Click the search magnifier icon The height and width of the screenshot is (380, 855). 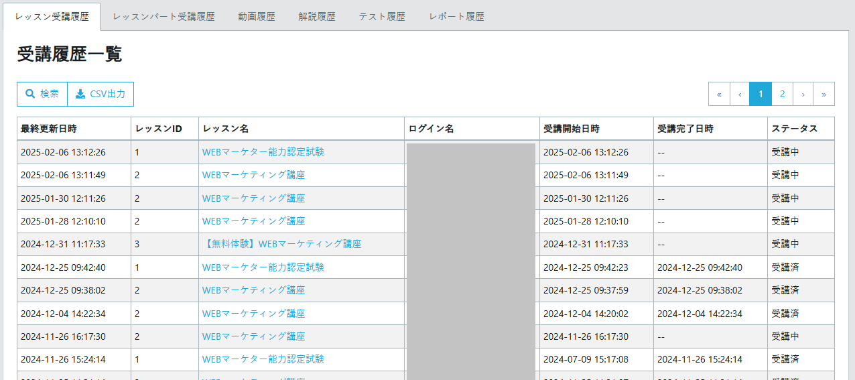tap(30, 94)
